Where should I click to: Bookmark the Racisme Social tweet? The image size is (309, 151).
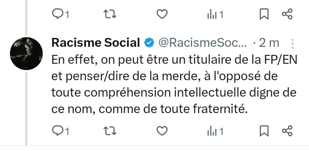click(264, 131)
